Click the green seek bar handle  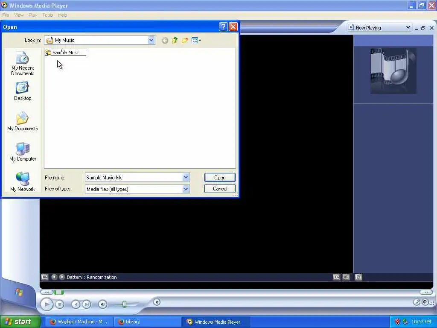58,292
